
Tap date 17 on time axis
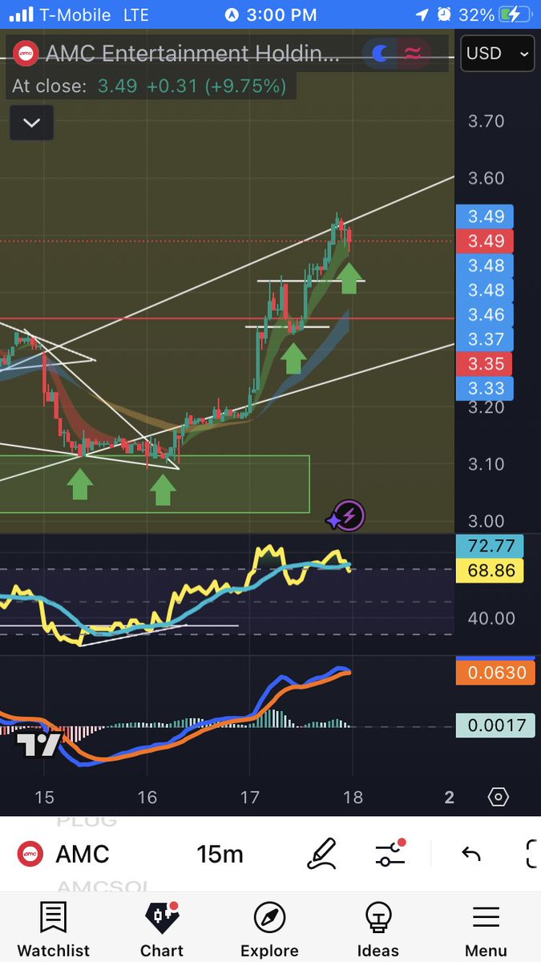250,797
